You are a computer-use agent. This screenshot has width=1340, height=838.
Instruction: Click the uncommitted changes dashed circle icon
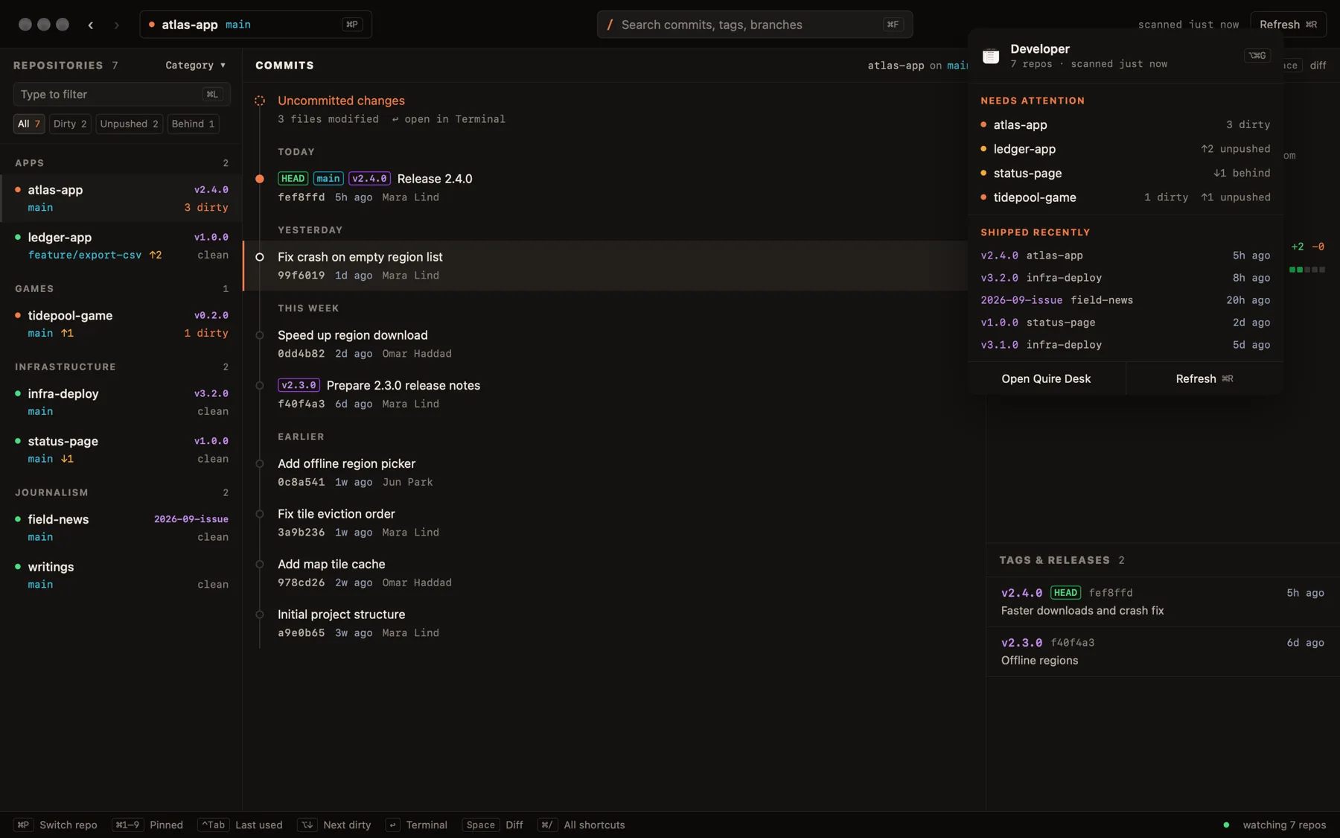point(260,101)
